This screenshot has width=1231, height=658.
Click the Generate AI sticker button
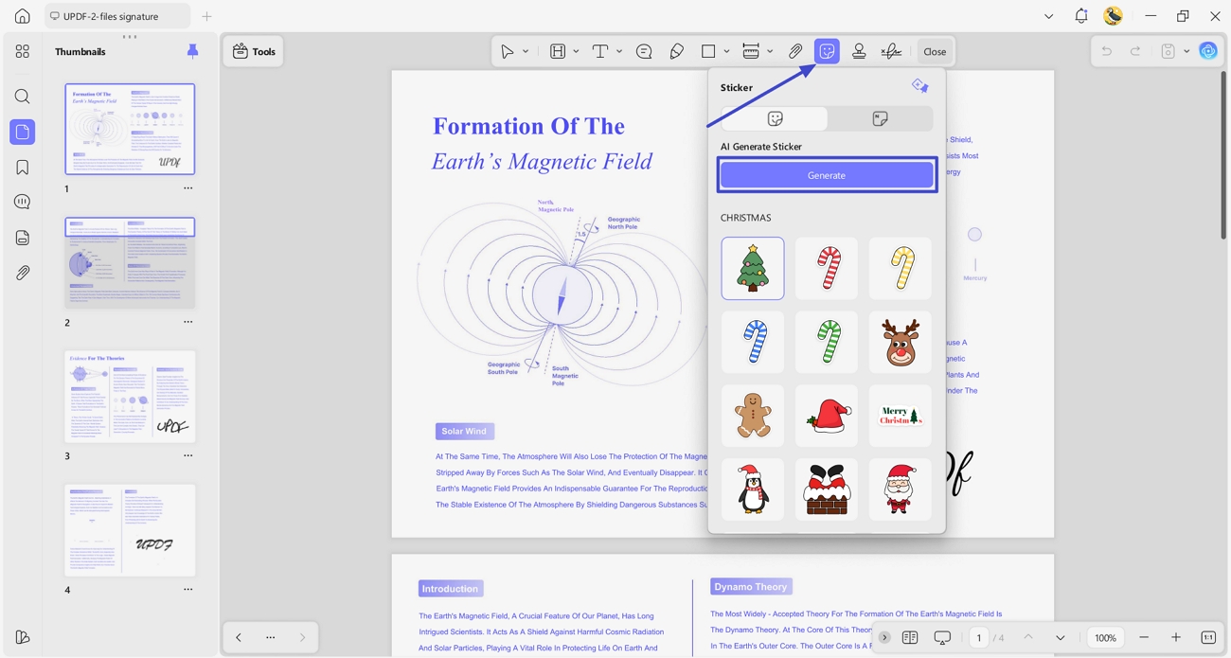827,175
